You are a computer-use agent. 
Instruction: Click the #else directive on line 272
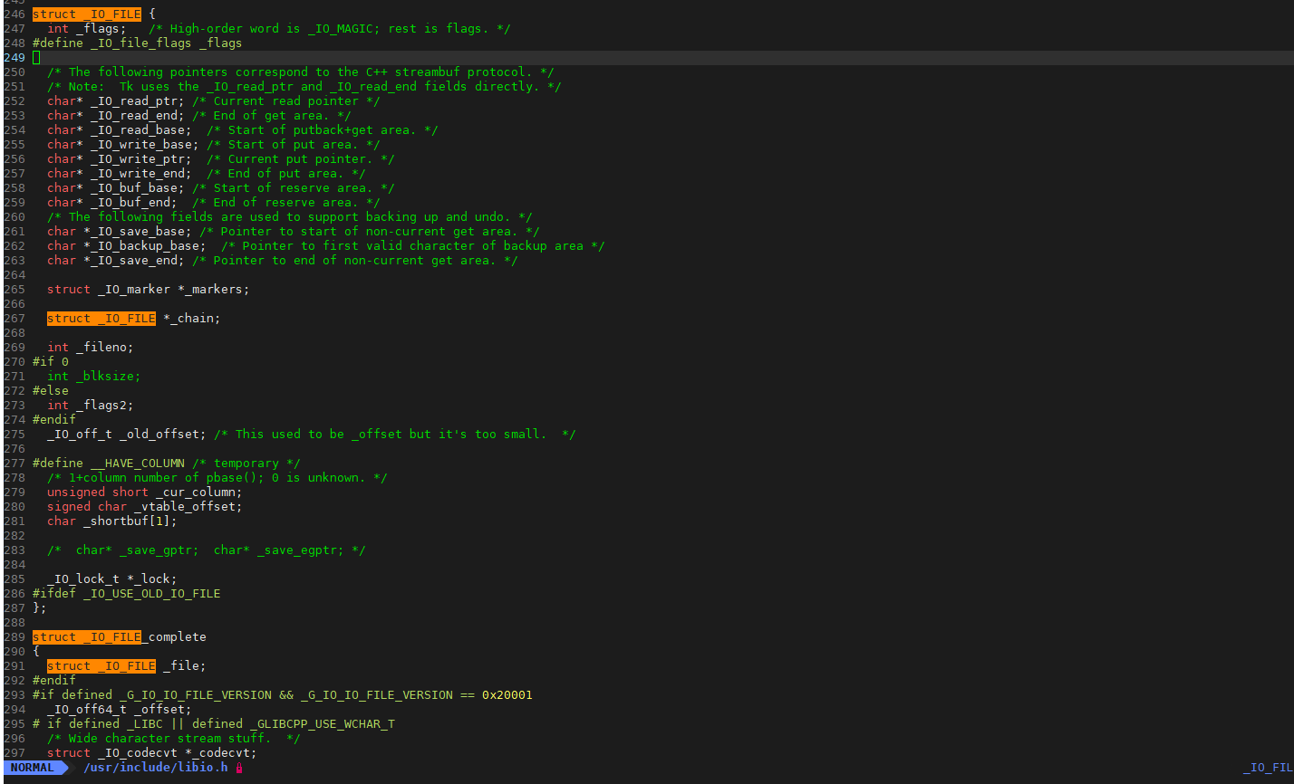click(51, 391)
